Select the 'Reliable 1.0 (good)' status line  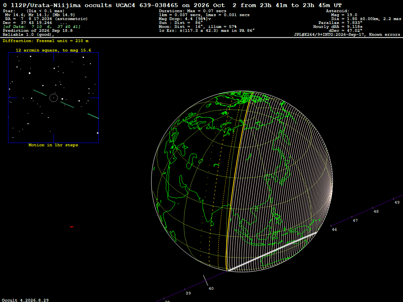point(28,35)
